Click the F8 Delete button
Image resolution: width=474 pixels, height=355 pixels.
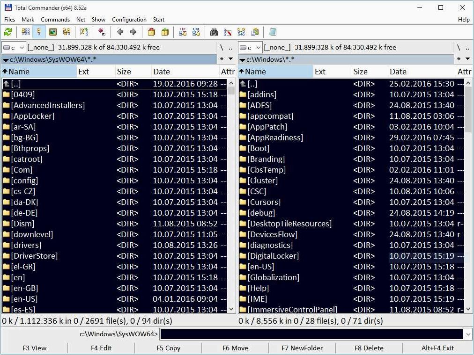[369, 348]
